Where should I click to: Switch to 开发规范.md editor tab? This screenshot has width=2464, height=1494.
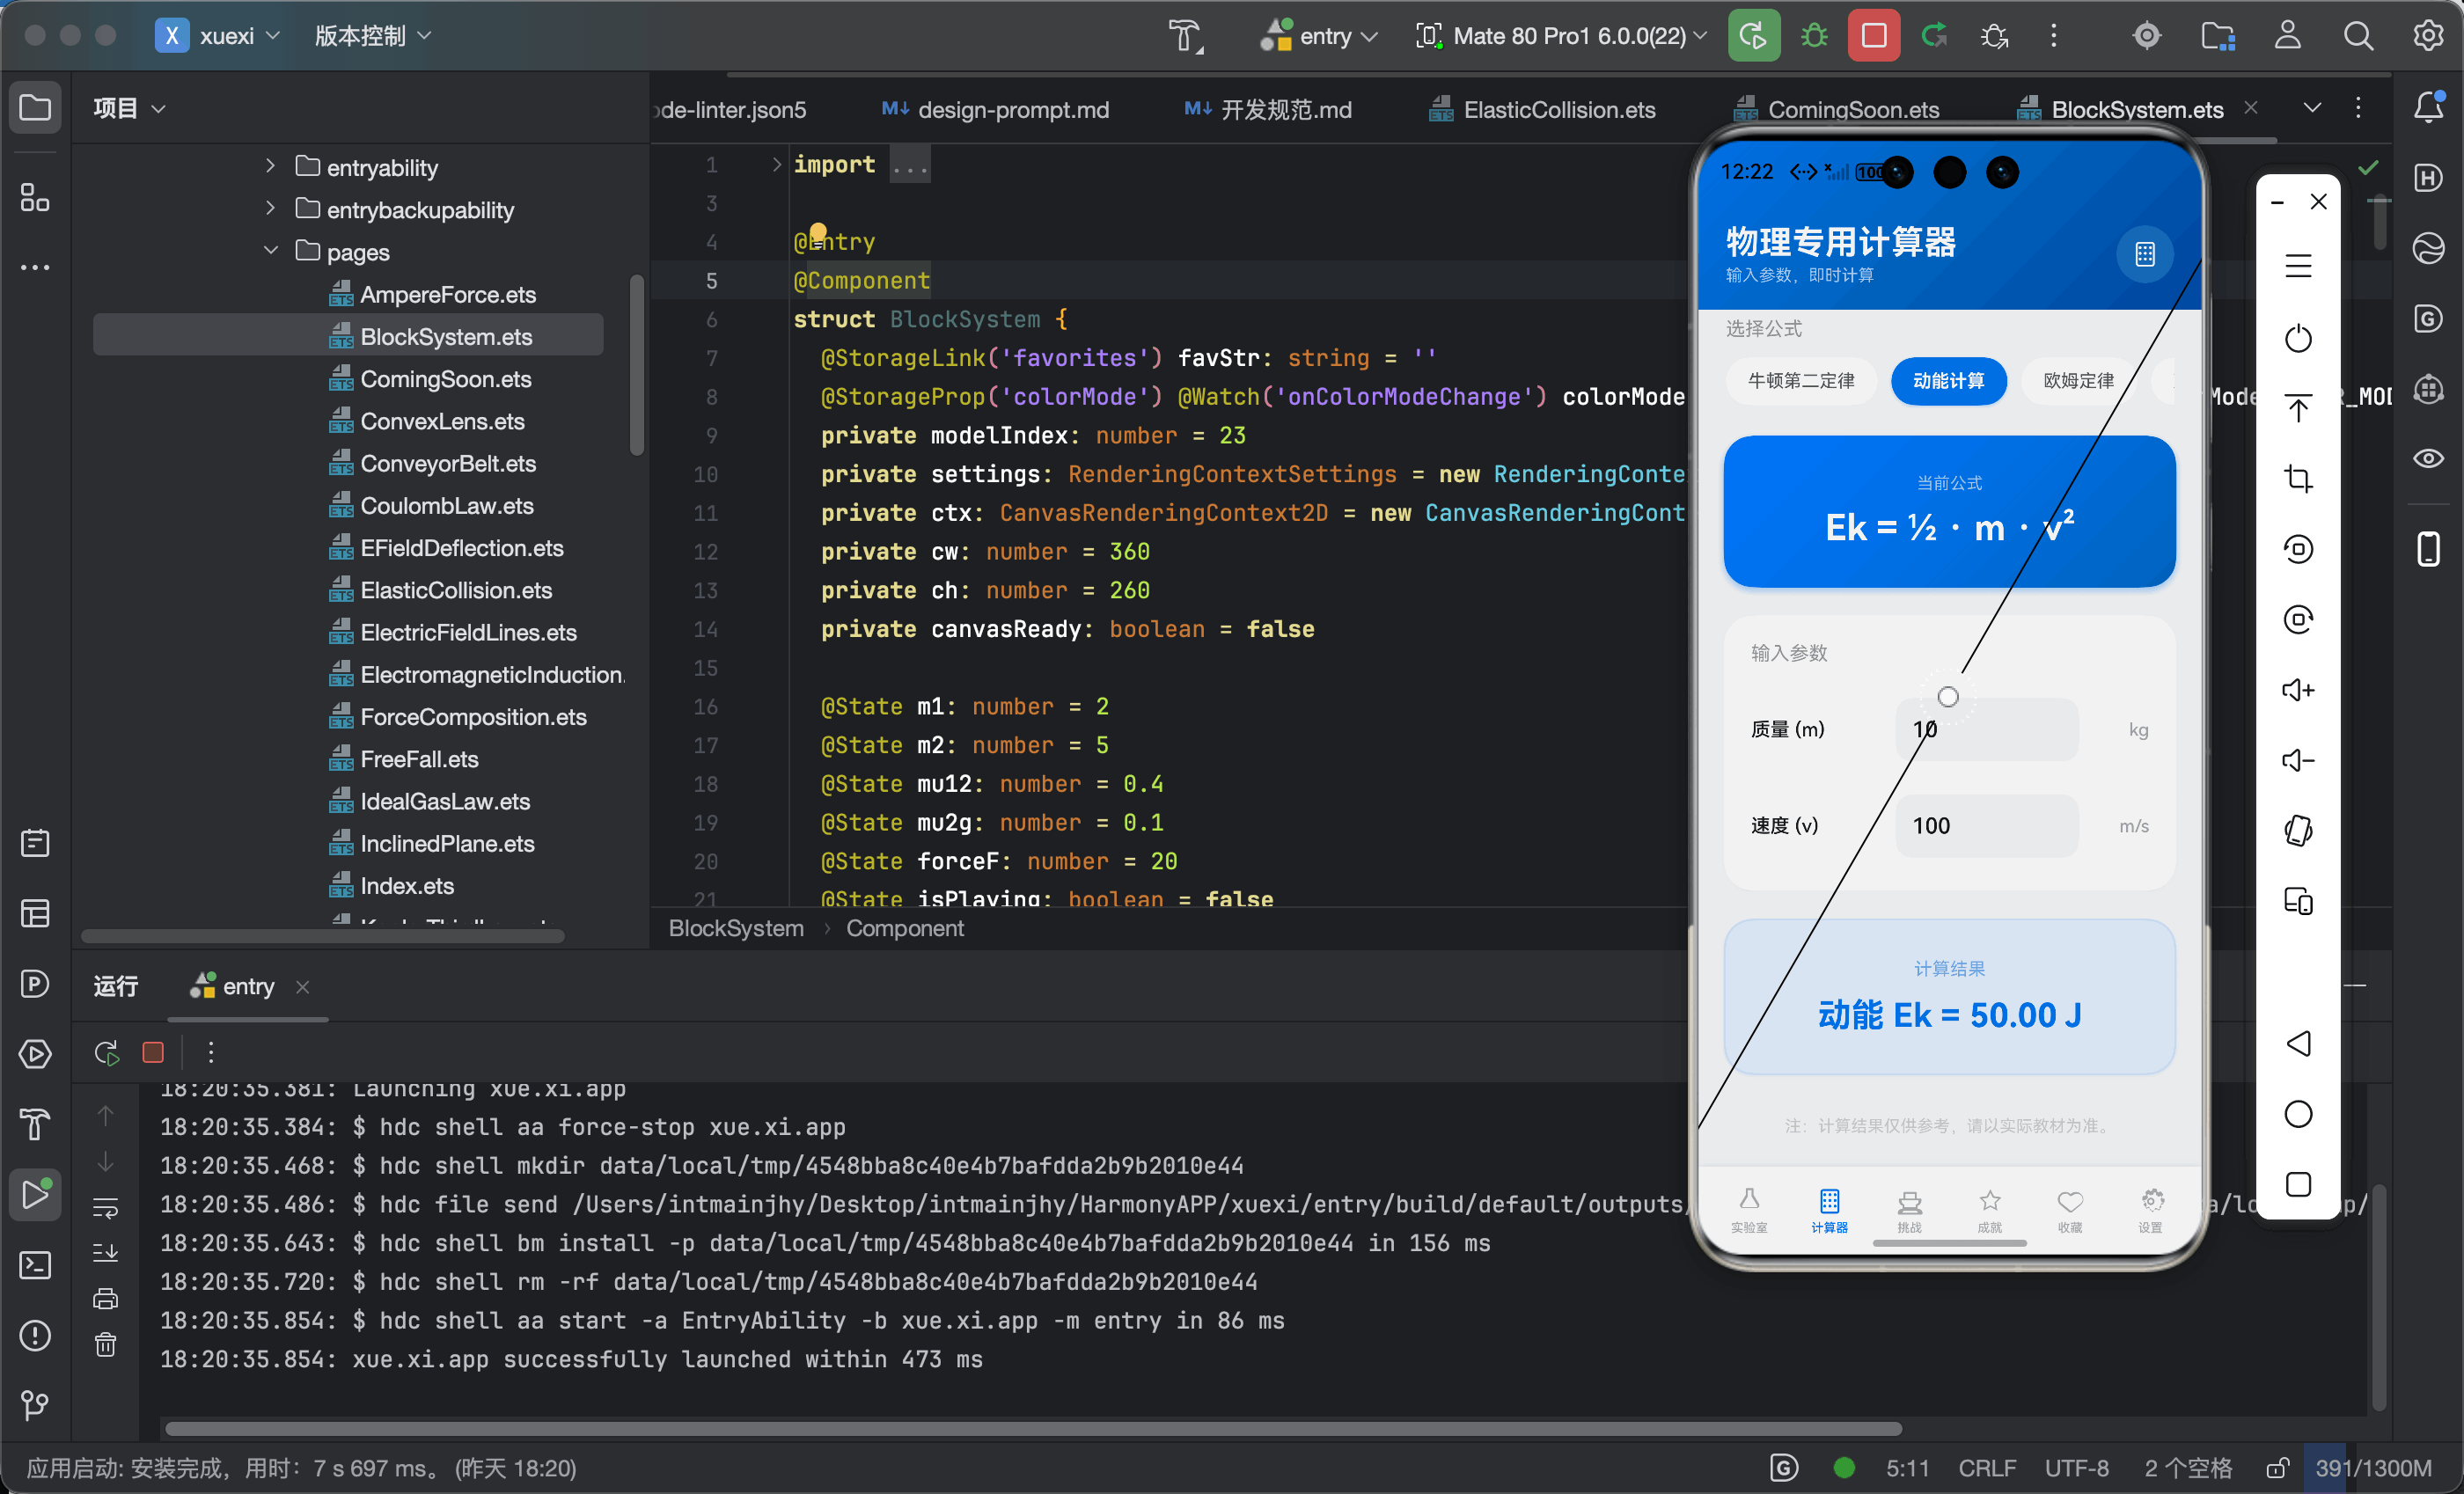click(1268, 109)
